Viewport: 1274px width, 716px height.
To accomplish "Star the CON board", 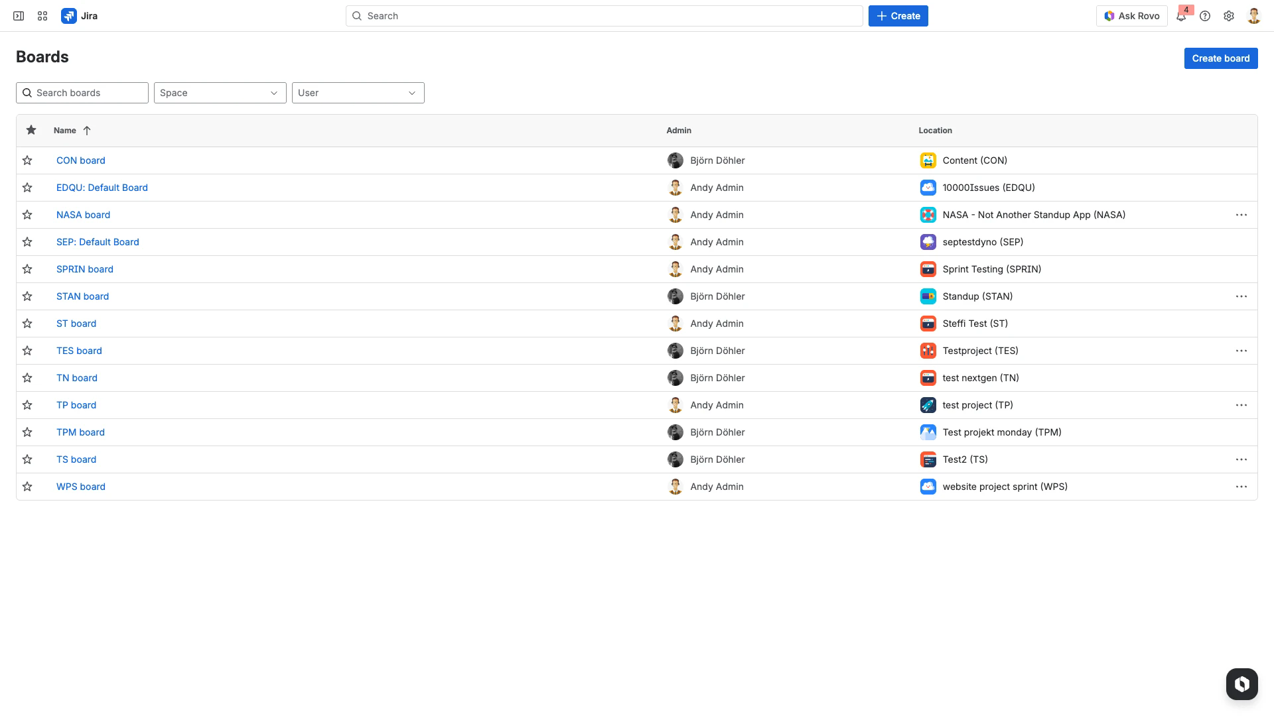I will 27,160.
